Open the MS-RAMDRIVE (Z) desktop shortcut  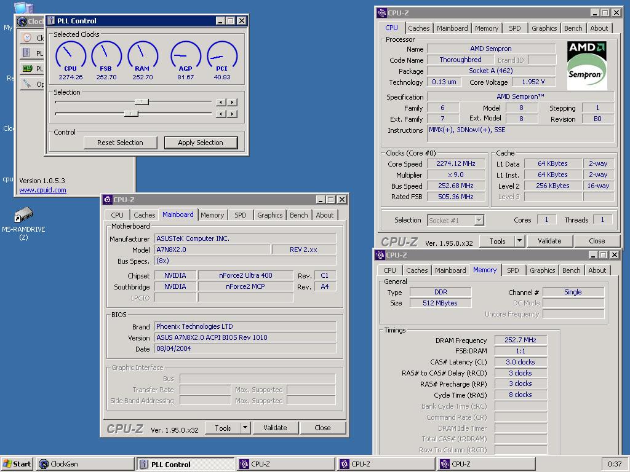pyautogui.click(x=24, y=222)
